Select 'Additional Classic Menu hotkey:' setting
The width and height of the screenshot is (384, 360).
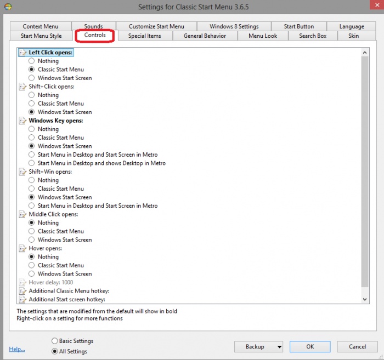[x=69, y=291]
